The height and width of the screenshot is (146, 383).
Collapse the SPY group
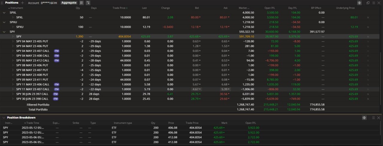coord(4,32)
